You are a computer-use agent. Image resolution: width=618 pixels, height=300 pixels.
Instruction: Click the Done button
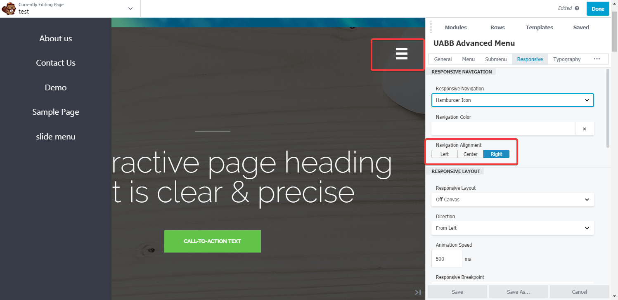597,9
